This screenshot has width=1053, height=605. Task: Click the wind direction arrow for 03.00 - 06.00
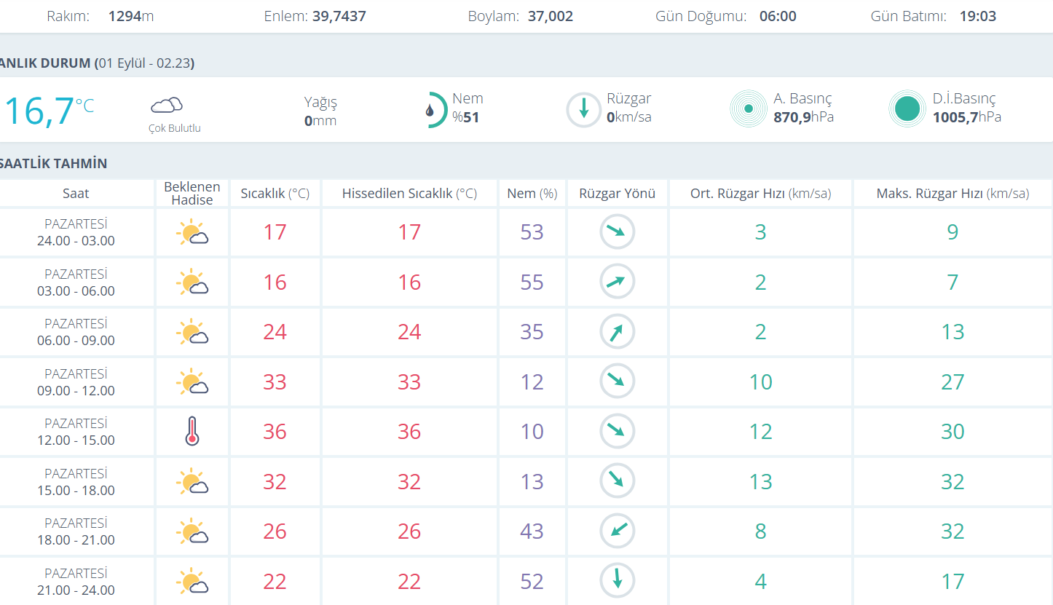tap(617, 282)
